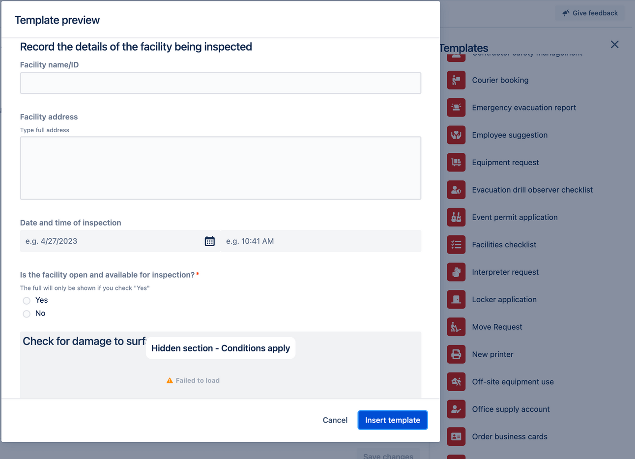Click the Move Request template icon
The image size is (635, 459).
456,327
